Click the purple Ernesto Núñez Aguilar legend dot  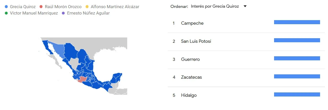coord(64,13)
